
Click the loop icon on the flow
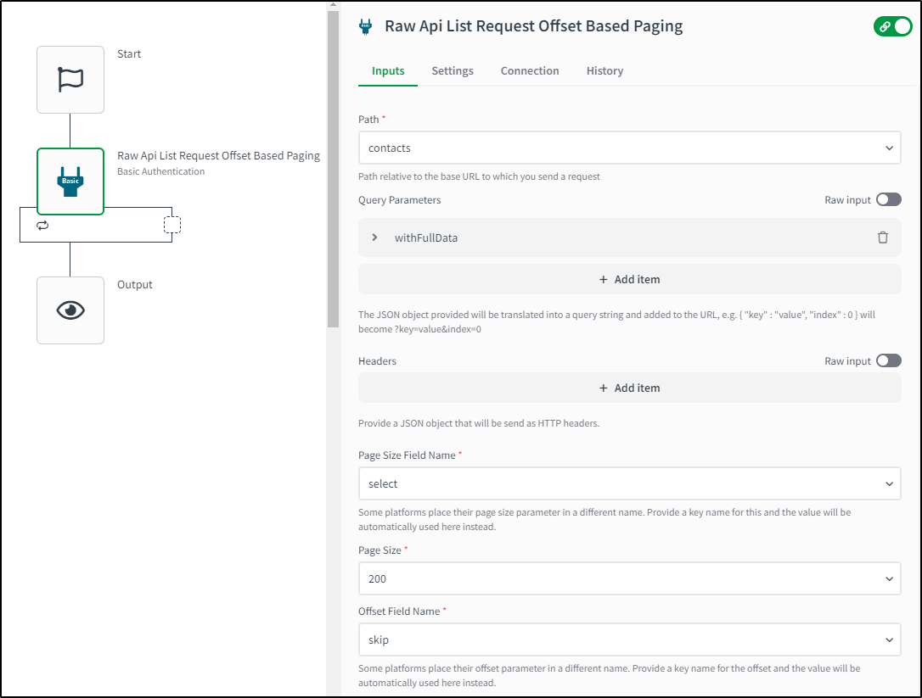point(43,225)
